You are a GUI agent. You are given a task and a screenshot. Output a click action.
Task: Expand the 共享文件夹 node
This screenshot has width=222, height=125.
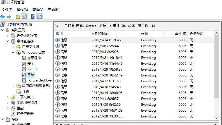[8, 97]
